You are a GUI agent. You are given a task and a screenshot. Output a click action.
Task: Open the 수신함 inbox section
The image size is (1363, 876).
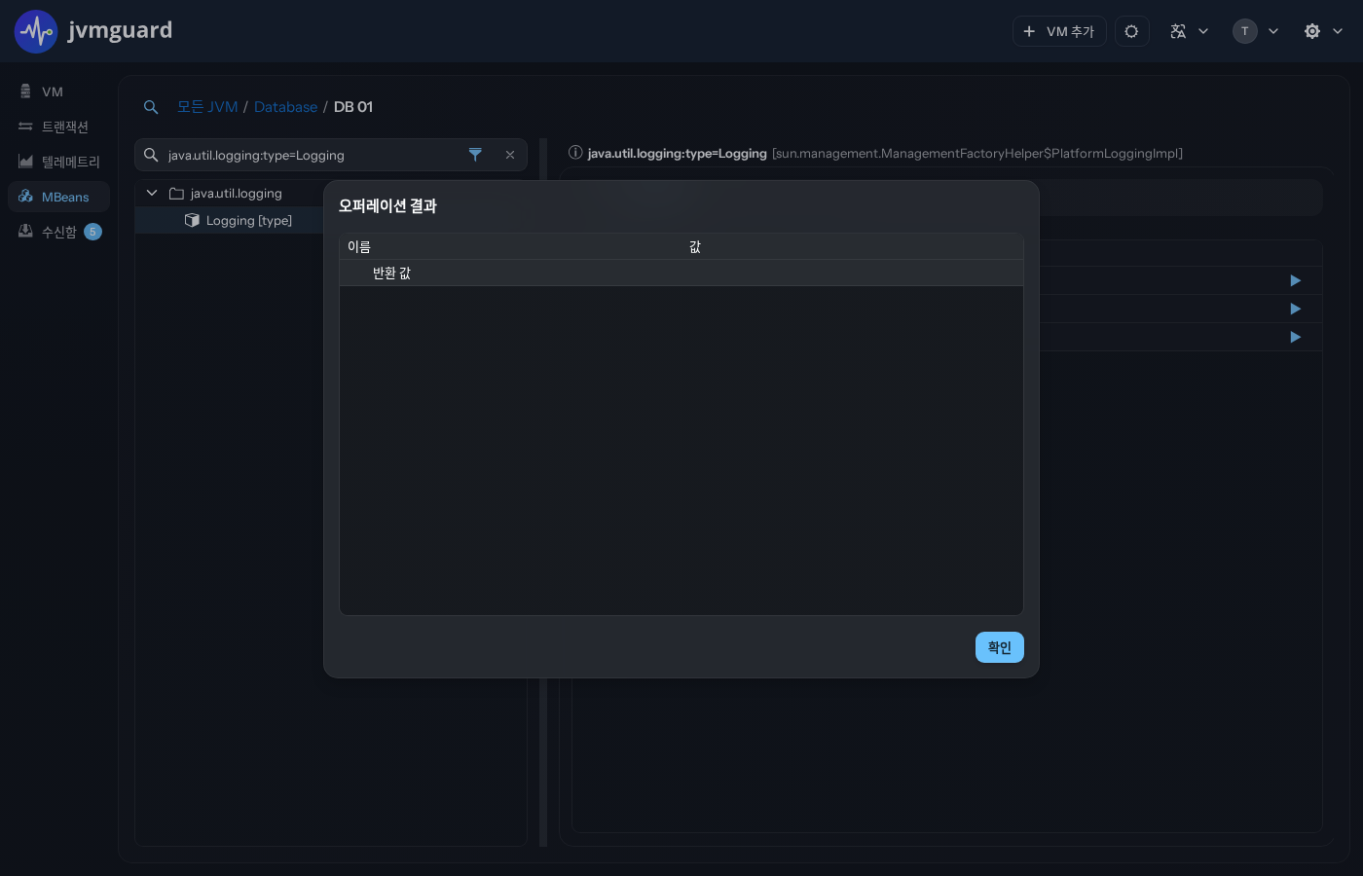[x=58, y=232]
